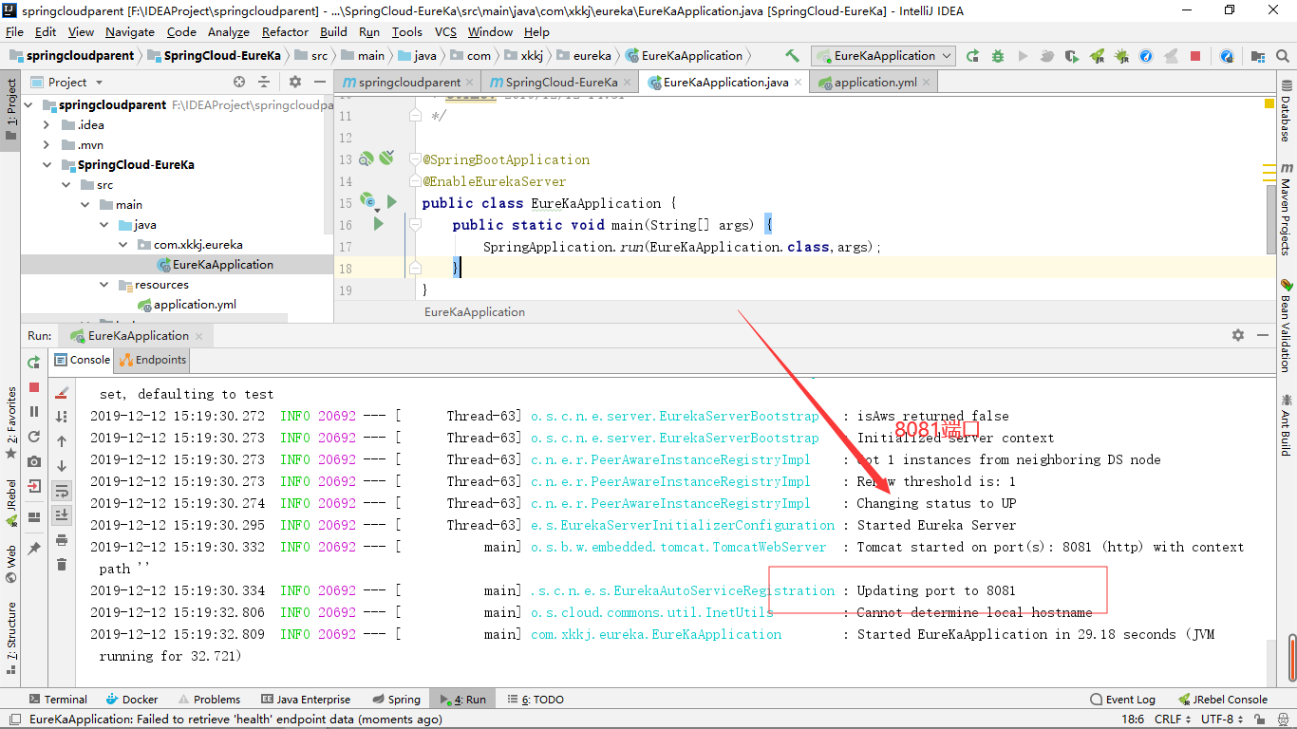This screenshot has width=1297, height=729.
Task: Hide the Run panel with minimize icon
Action: (x=1263, y=335)
